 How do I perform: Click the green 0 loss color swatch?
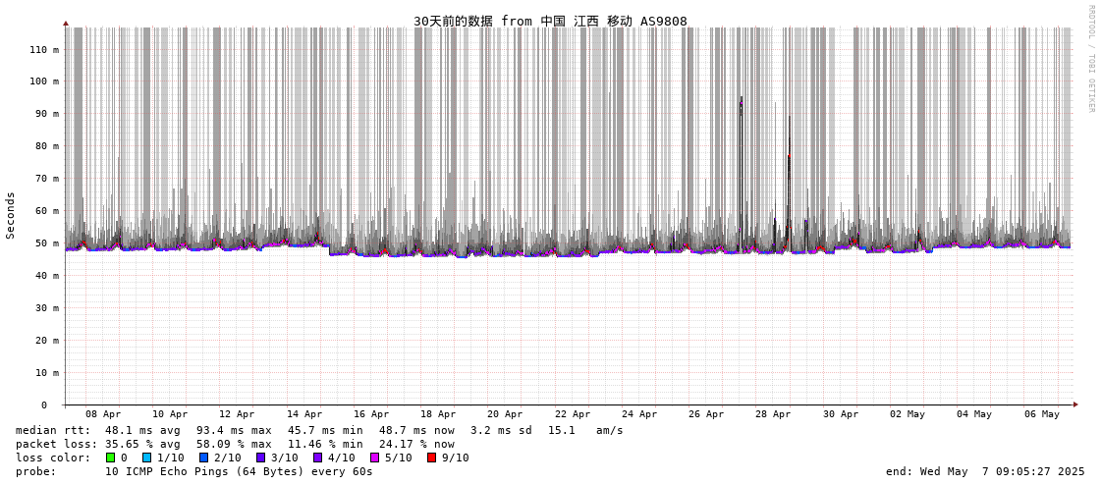tap(110, 458)
